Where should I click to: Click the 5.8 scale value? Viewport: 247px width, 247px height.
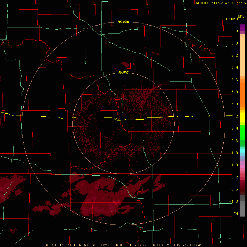tap(235, 92)
